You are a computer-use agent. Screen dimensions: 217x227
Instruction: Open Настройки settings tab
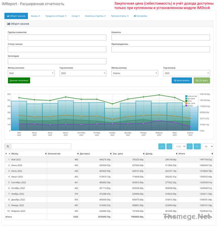click(x=141, y=16)
